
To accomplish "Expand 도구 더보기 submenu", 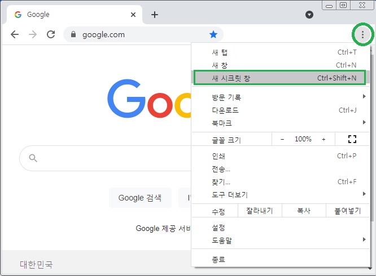I will (281, 195).
